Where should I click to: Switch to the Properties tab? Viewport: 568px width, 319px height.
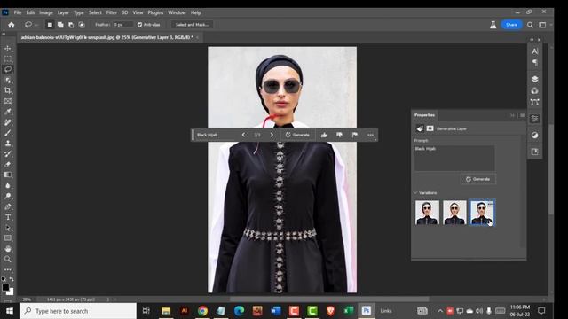tap(424, 115)
